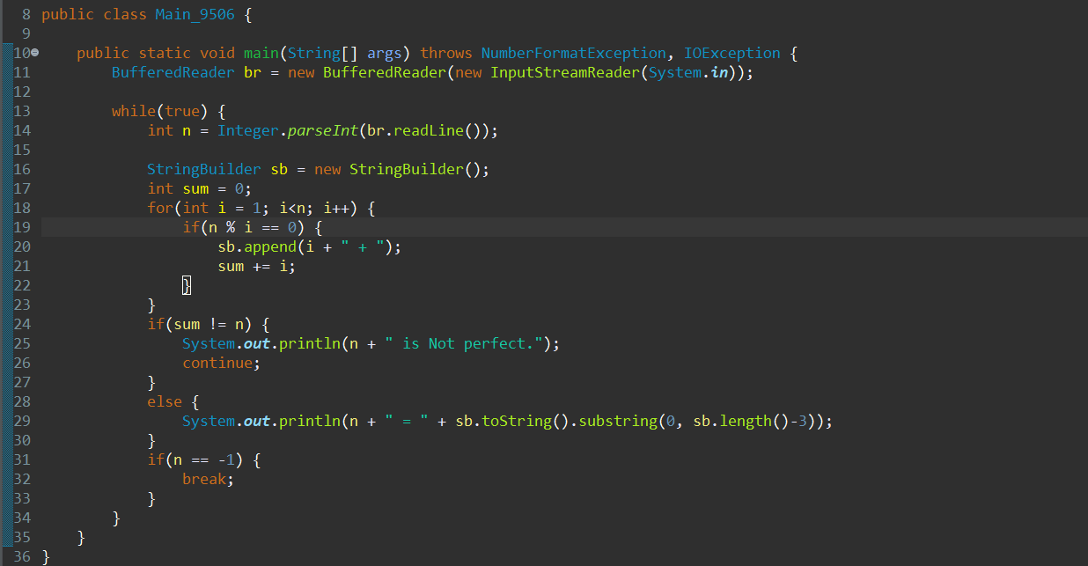Screen dimensions: 1088x566
Task: Click line number 36 in the gutter
Action: pos(22,556)
